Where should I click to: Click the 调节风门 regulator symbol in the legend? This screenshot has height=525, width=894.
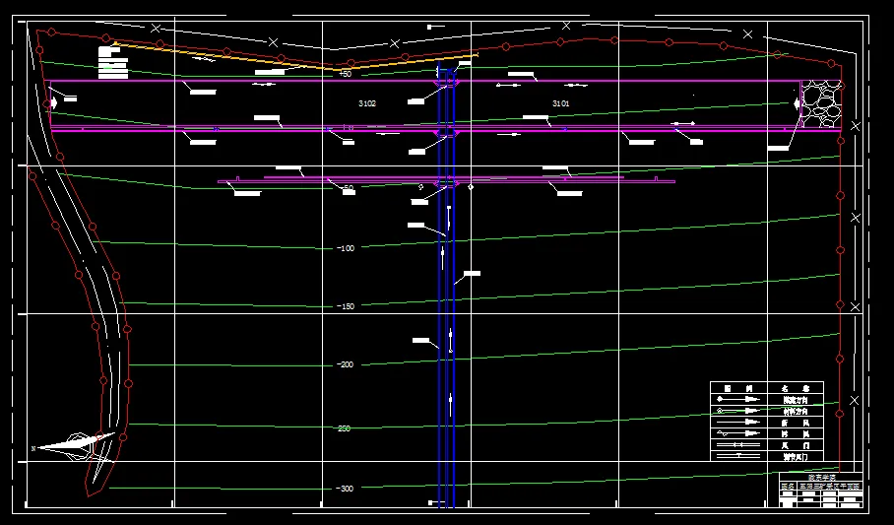coord(738,455)
